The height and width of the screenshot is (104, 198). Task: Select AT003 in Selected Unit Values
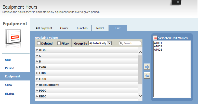(158, 50)
